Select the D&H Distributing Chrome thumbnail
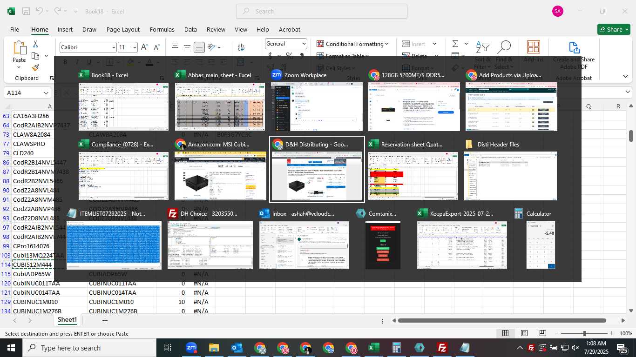 (317, 176)
